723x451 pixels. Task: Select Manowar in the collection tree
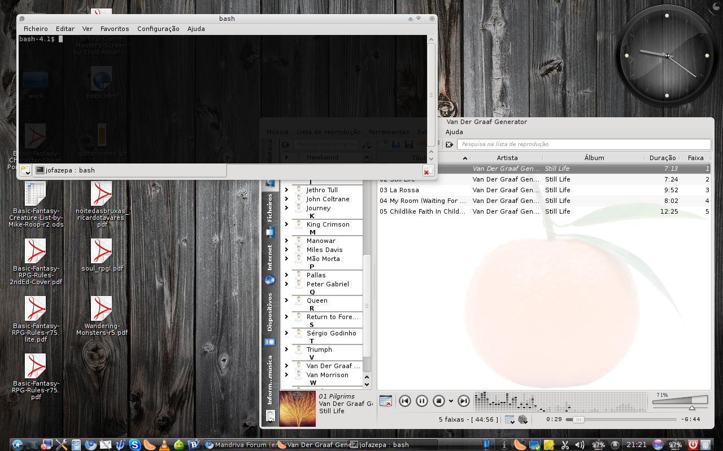(321, 241)
